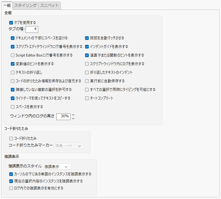Check コードの折りたたみ情報を保存および復元する
Image resolution: width=221 pixels, height=199 pixels.
13,81
